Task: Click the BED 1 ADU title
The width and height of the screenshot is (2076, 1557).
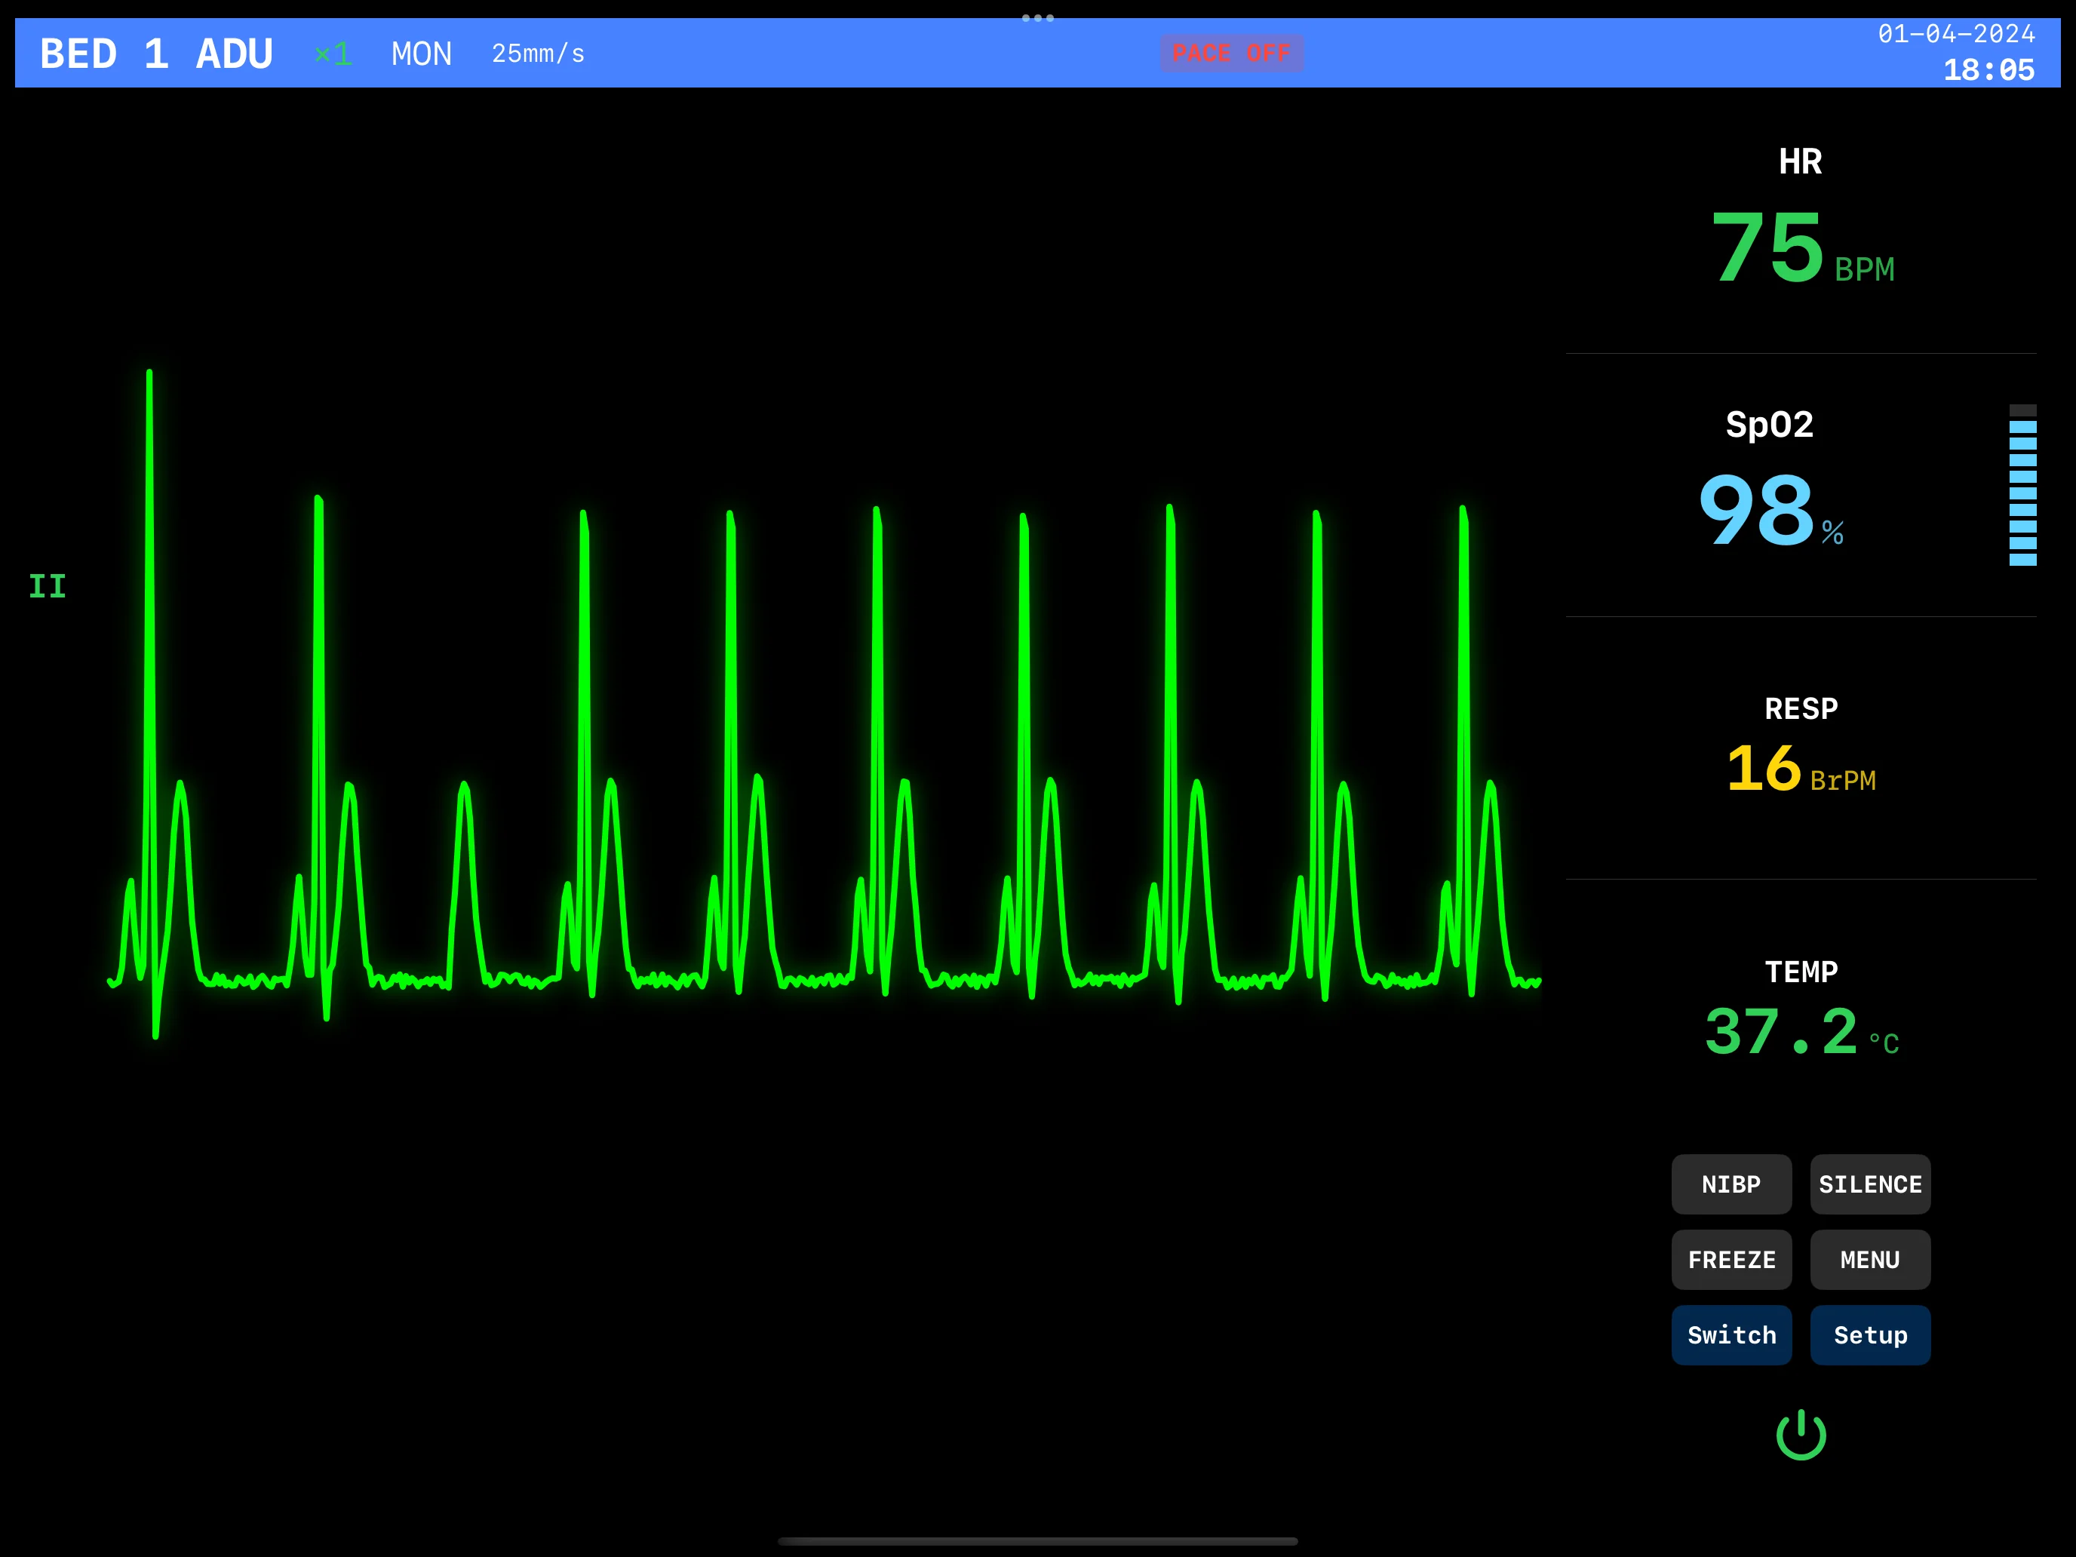Action: tap(157, 54)
